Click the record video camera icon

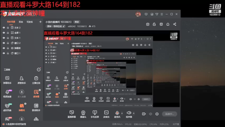pos(144,114)
